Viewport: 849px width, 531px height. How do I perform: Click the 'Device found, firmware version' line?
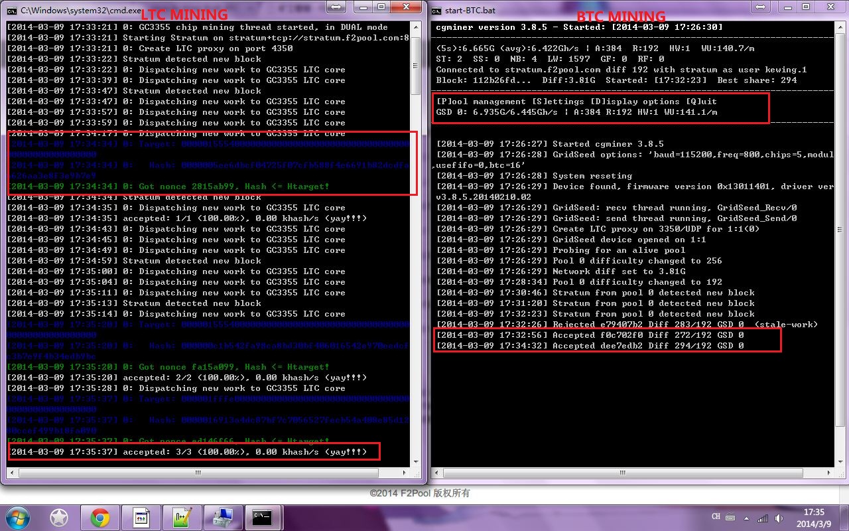635,187
